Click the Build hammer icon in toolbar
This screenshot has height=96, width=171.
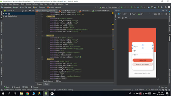tap(95, 7)
